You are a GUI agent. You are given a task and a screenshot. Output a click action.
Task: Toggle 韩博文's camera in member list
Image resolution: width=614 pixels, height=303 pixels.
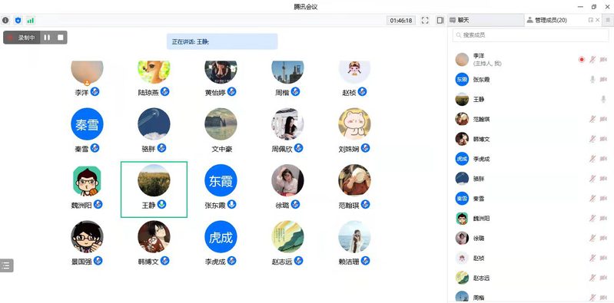click(x=603, y=139)
